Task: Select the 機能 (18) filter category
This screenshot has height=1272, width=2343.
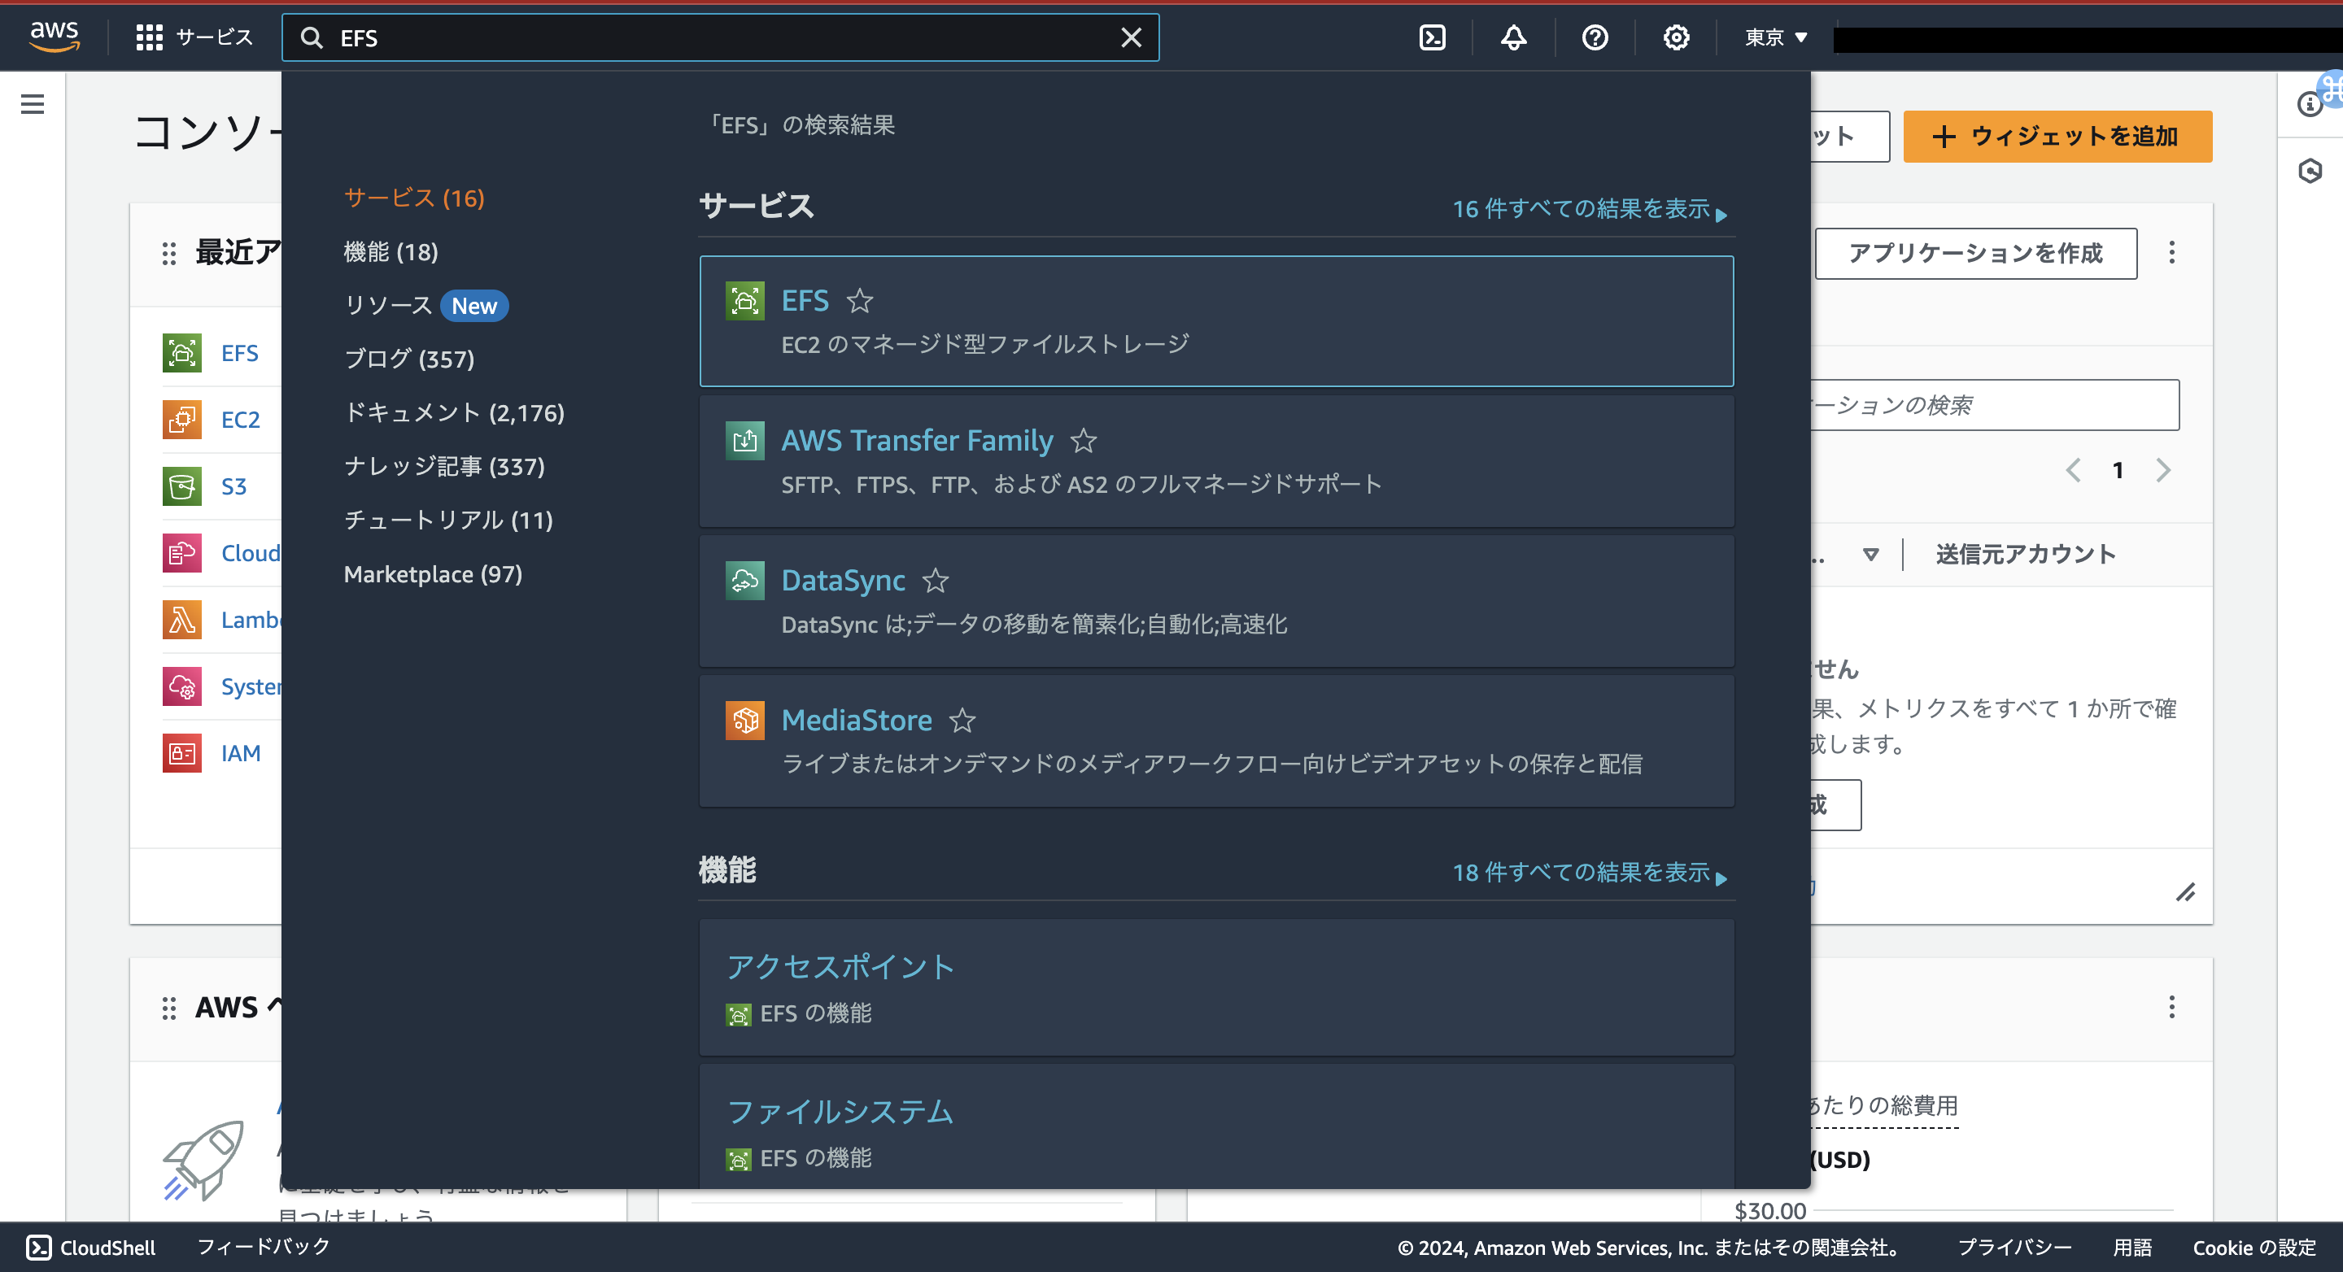Action: pyautogui.click(x=390, y=252)
